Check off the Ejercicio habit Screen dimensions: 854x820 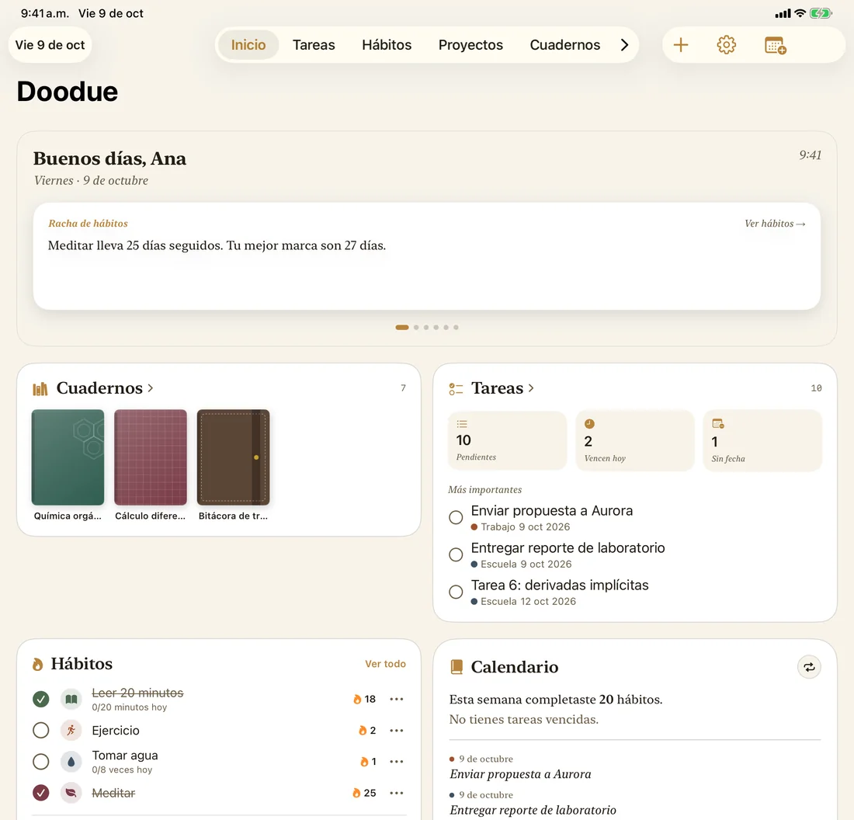pos(41,730)
